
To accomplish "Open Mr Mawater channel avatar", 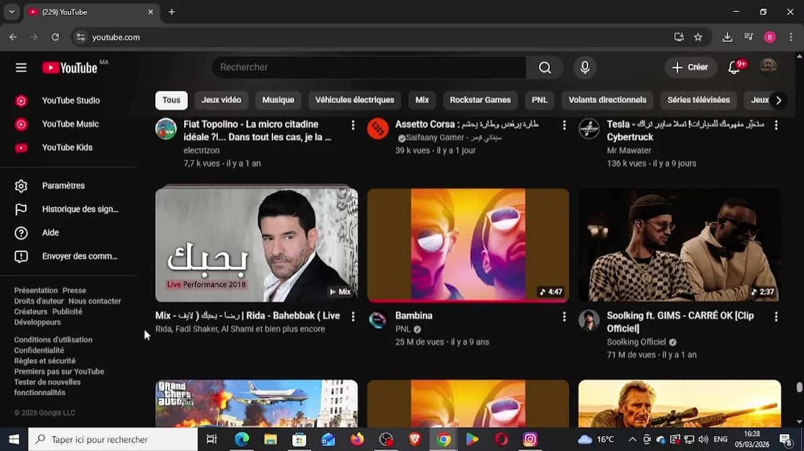I will pyautogui.click(x=589, y=128).
